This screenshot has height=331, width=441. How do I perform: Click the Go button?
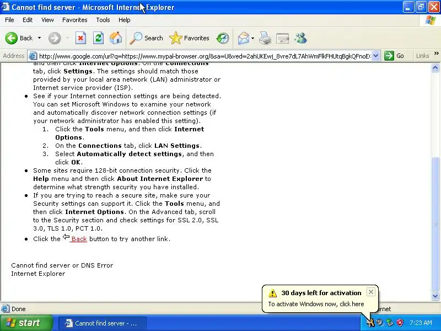[395, 56]
